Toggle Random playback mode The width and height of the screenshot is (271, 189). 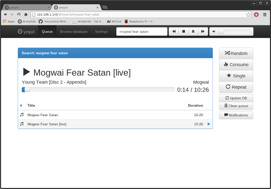coord(236,53)
